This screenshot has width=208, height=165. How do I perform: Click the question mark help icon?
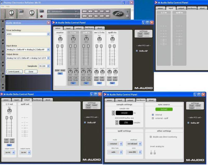127,12
